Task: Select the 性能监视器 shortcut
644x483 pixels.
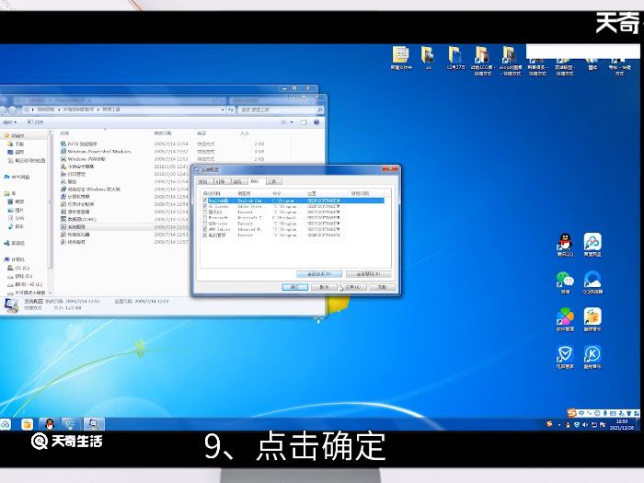Action: click(x=75, y=234)
